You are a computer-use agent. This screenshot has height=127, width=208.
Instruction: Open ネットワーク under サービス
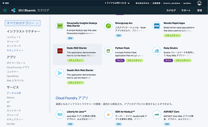click(x=14, y=110)
